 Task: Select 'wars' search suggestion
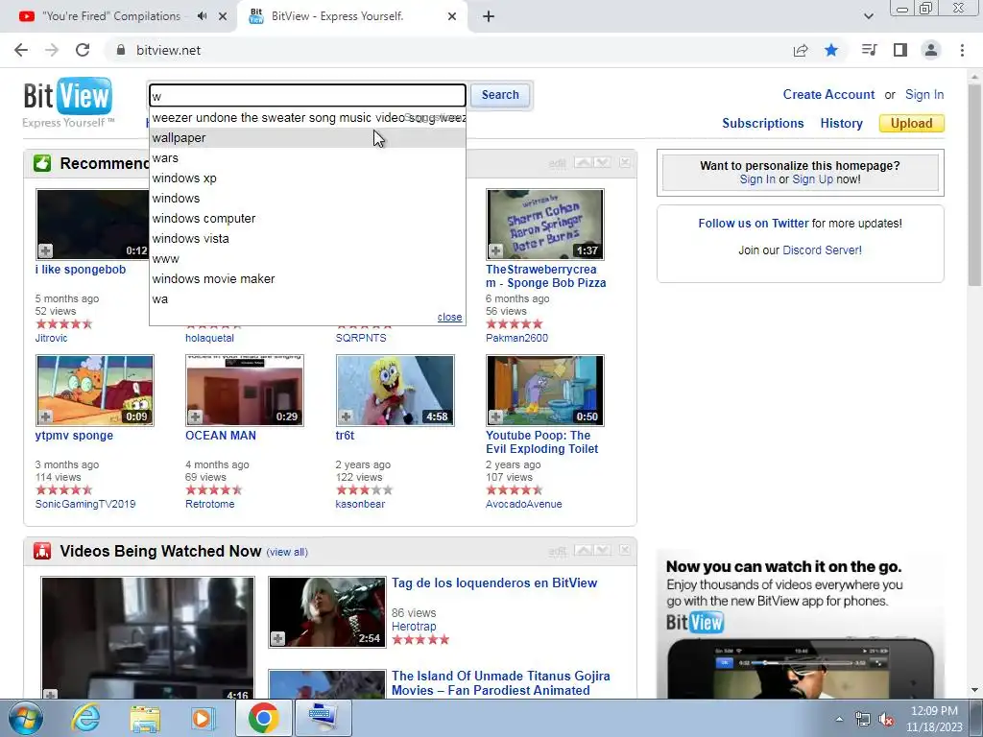point(307,158)
